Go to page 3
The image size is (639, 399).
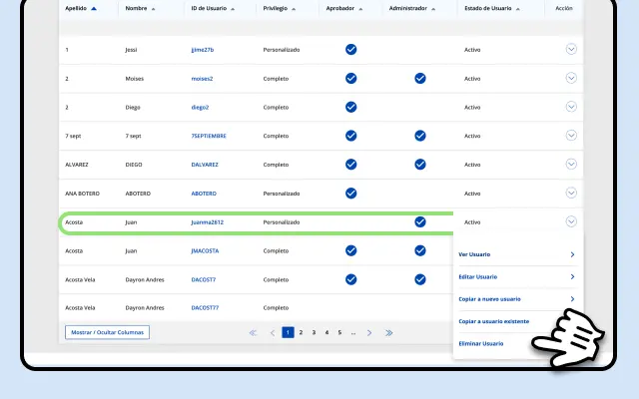(314, 332)
